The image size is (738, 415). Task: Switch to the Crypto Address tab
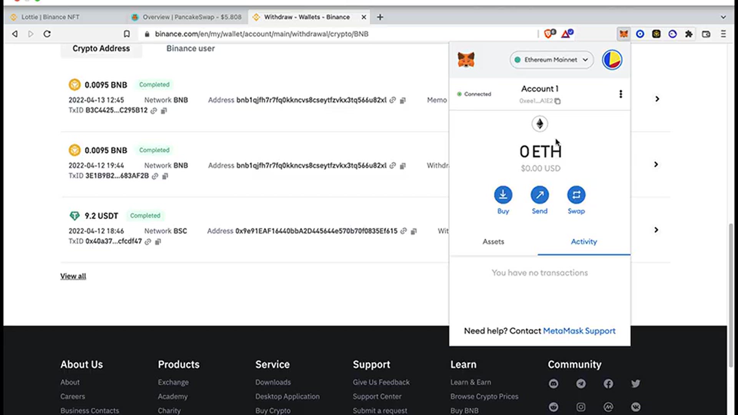[x=101, y=48]
